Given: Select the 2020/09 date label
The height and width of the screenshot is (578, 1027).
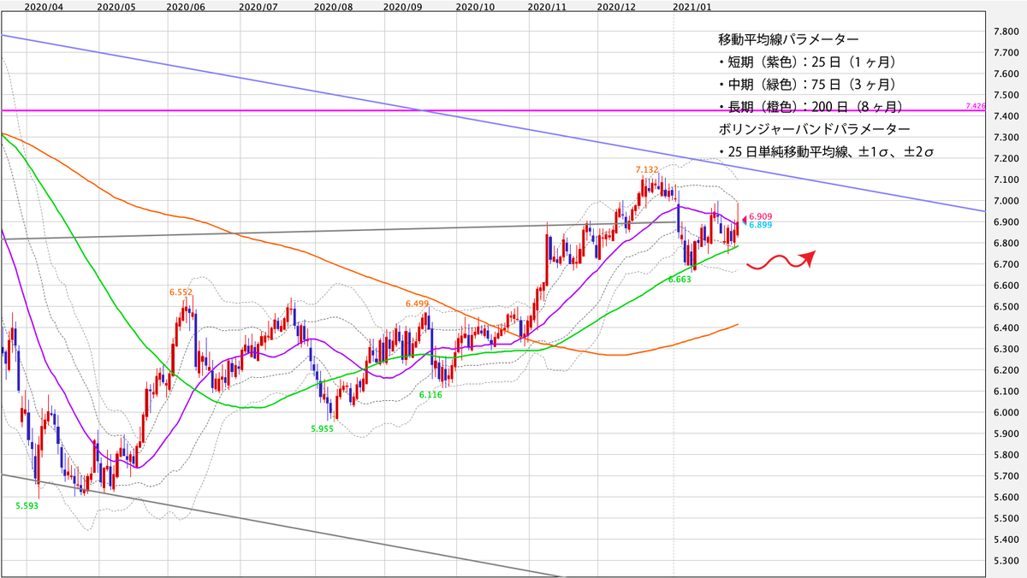Looking at the screenshot, I should tap(404, 6).
